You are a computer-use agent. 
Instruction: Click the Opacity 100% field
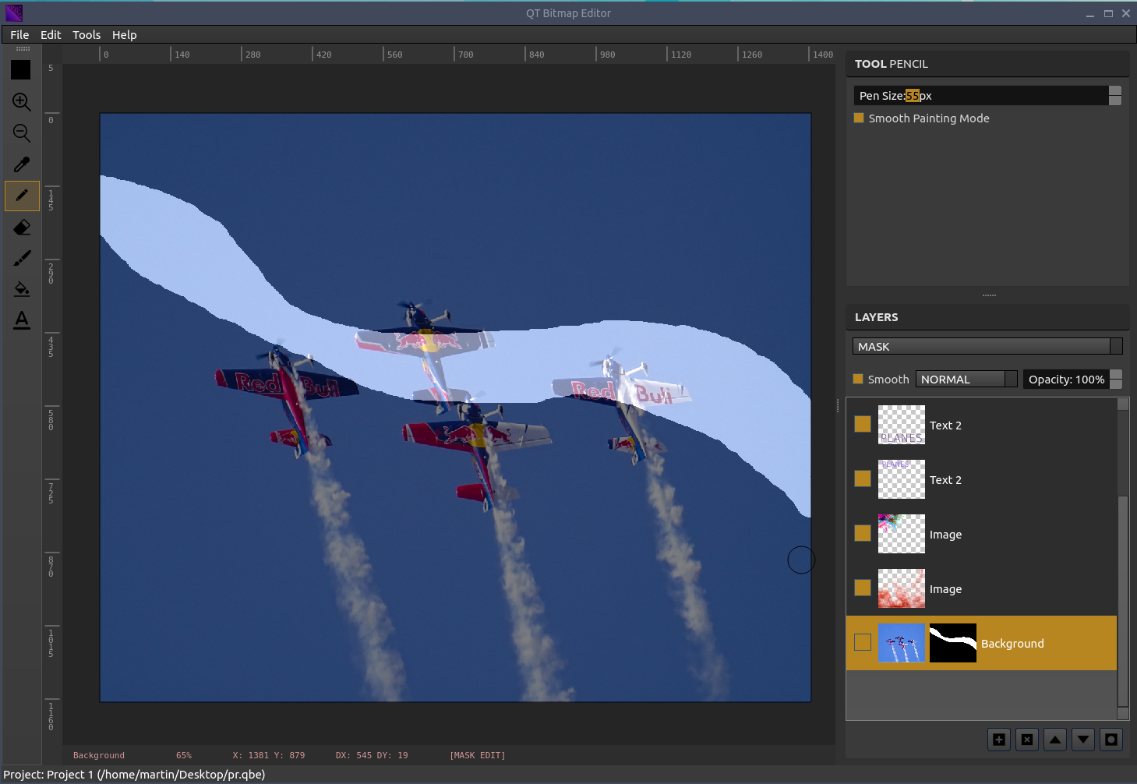[1066, 380]
